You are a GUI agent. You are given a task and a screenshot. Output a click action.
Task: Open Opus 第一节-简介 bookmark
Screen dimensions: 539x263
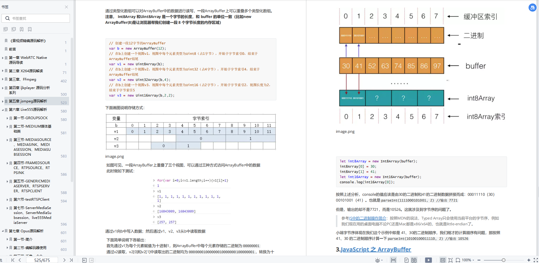pyautogui.click(x=23, y=240)
